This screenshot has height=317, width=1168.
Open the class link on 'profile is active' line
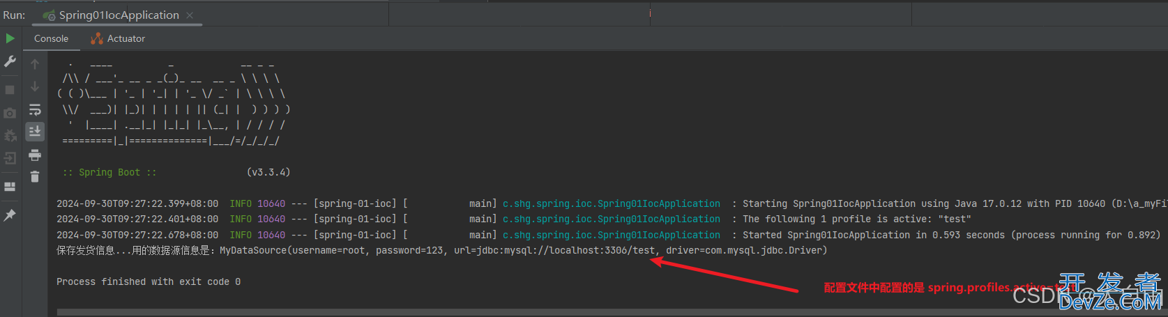pos(612,219)
